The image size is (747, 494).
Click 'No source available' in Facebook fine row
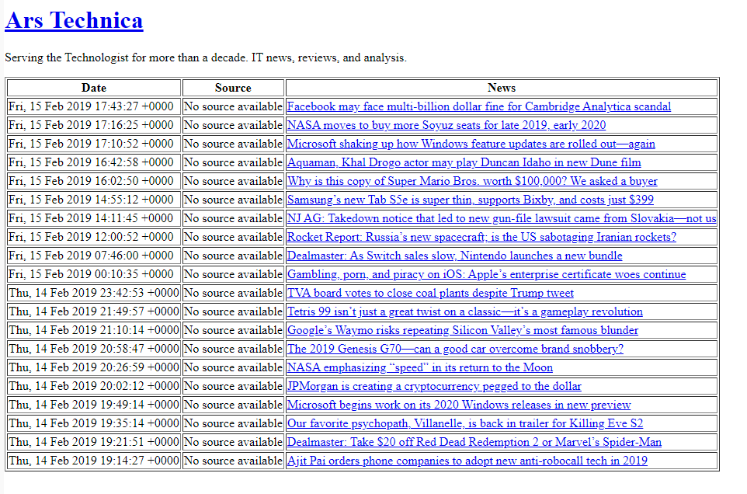[233, 106]
